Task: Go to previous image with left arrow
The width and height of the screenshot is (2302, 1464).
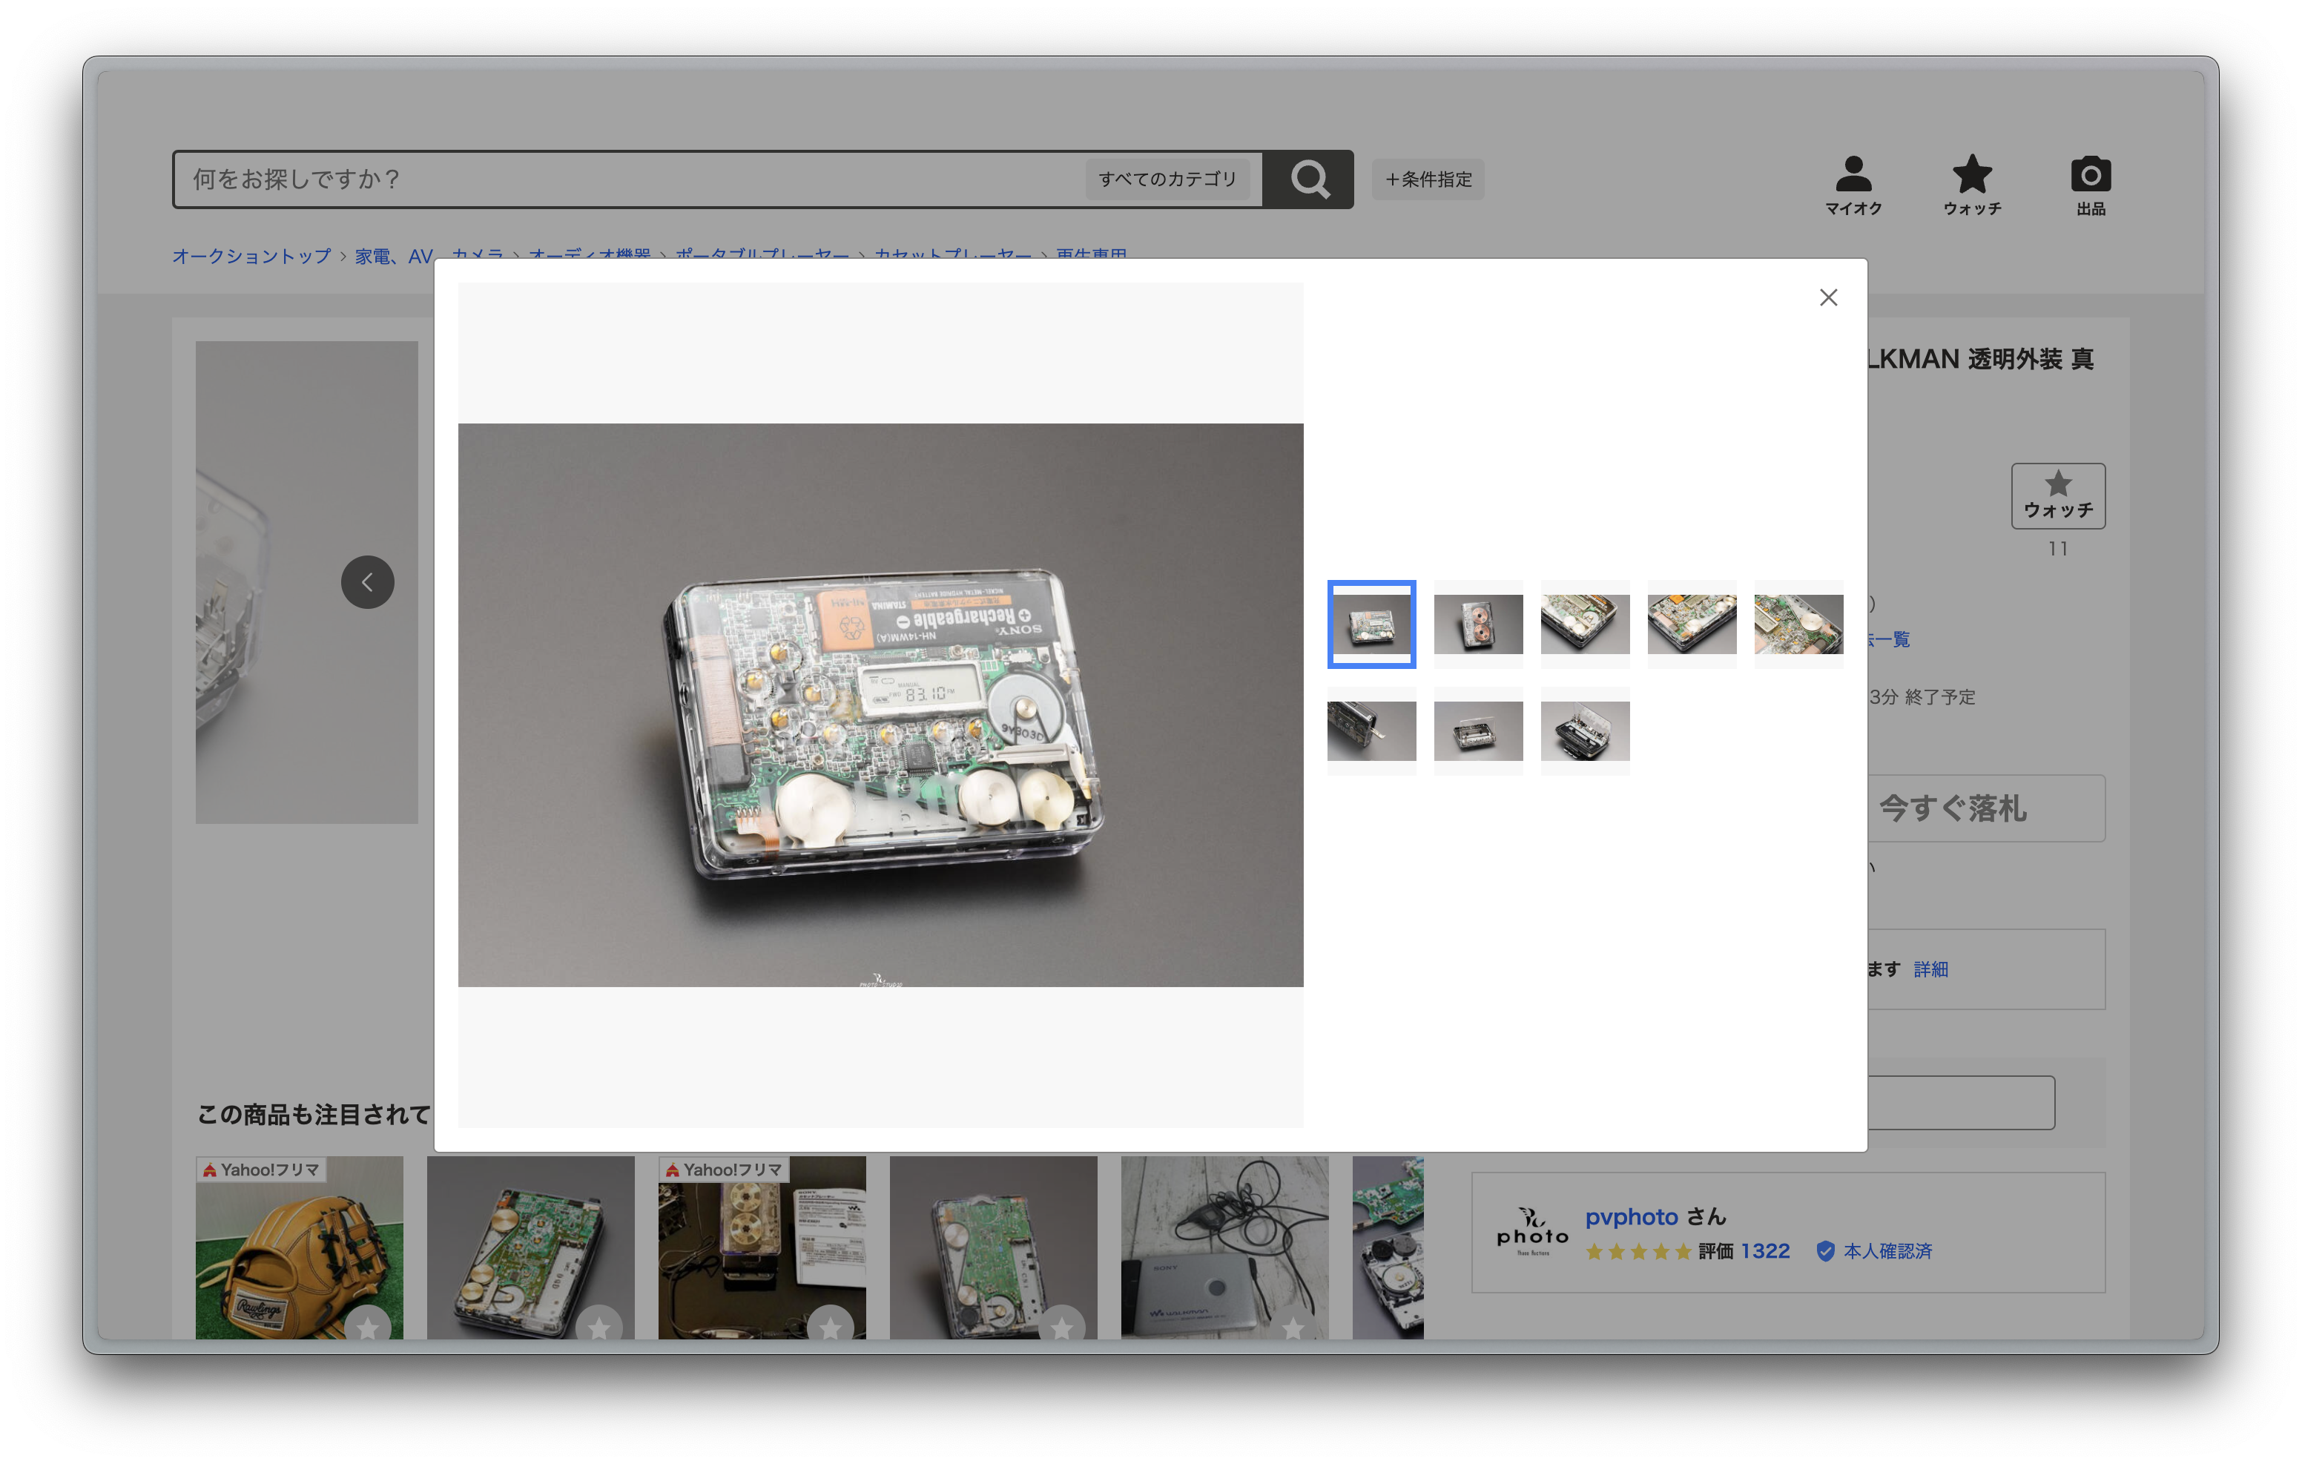Action: (x=367, y=581)
